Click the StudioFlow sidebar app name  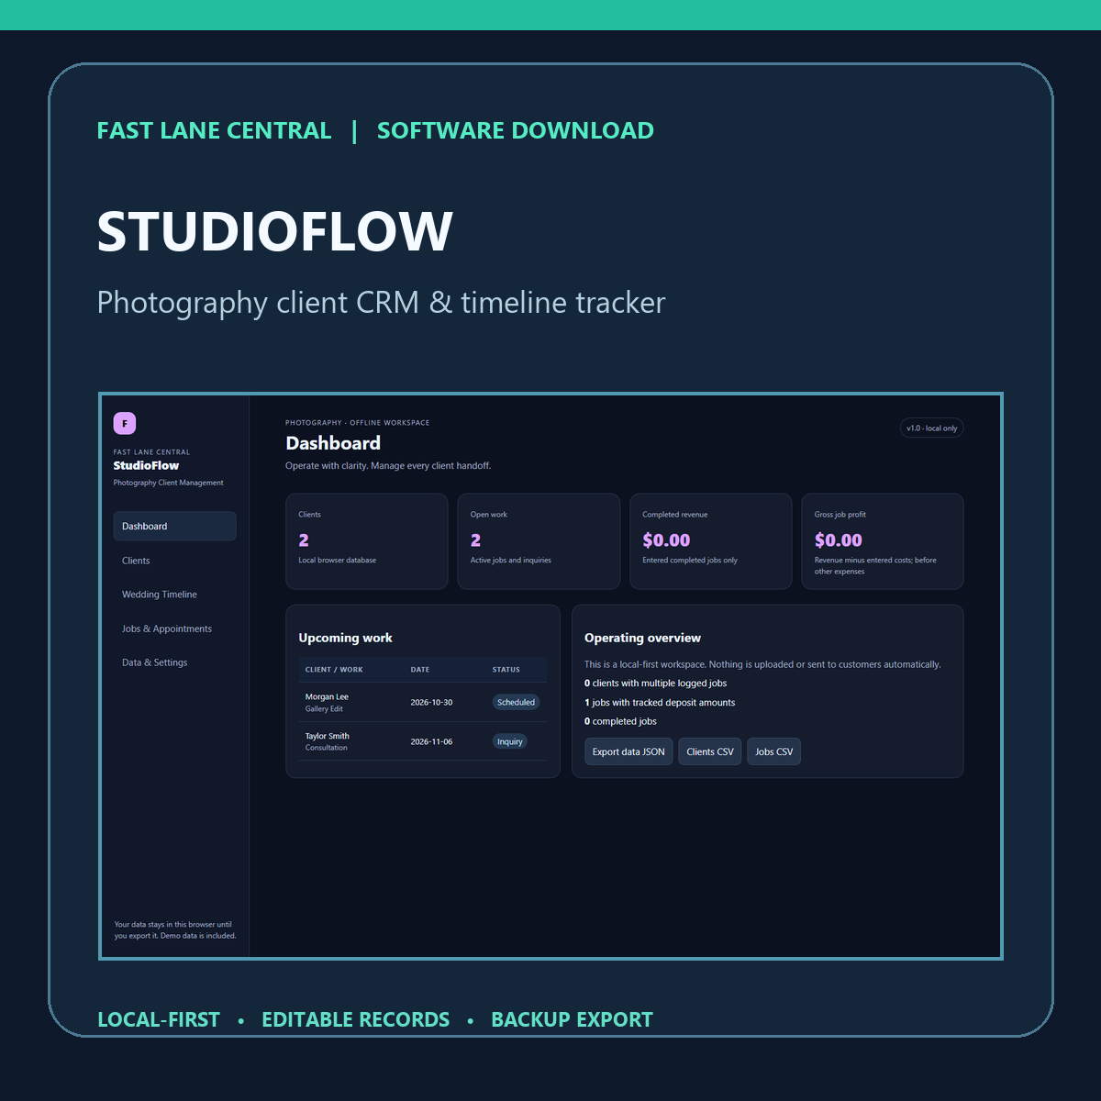(x=146, y=466)
